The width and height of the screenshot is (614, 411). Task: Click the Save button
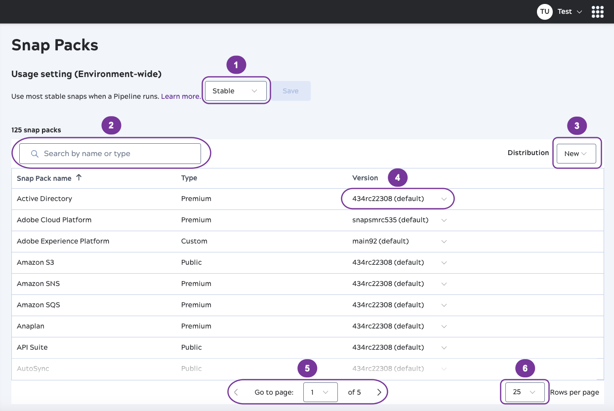(x=290, y=91)
